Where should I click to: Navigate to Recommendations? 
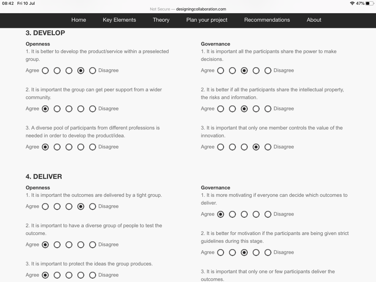267,20
